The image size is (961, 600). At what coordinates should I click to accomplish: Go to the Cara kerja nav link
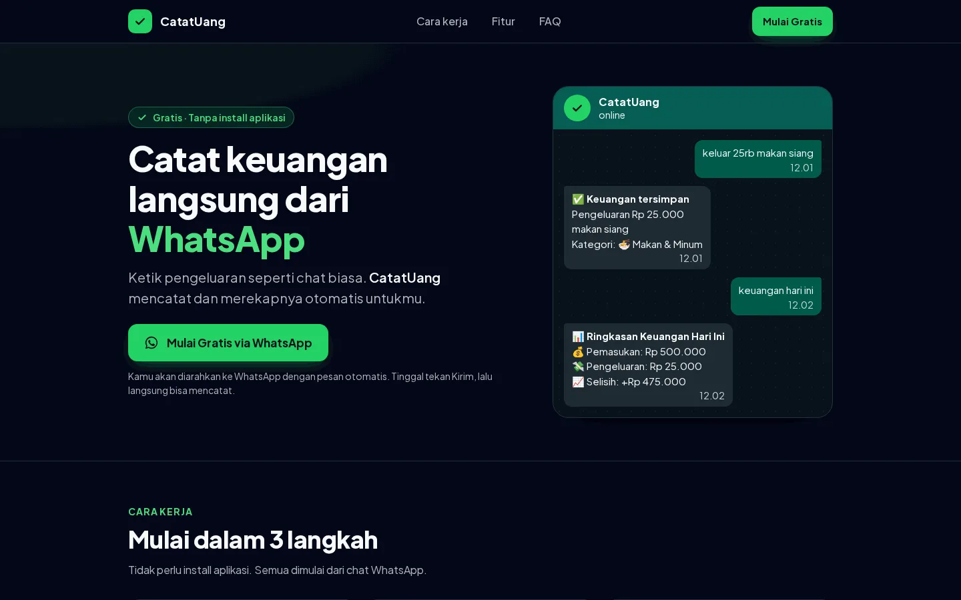click(442, 21)
